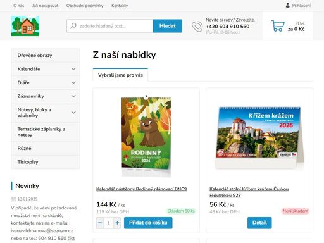Open the Tiskopisy category
Viewport: 324px width, 243px height.
[x=46, y=162]
